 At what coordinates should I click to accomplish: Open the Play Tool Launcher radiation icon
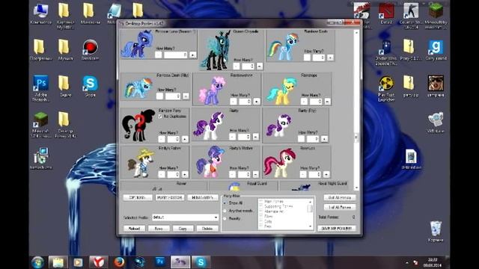coord(386,88)
